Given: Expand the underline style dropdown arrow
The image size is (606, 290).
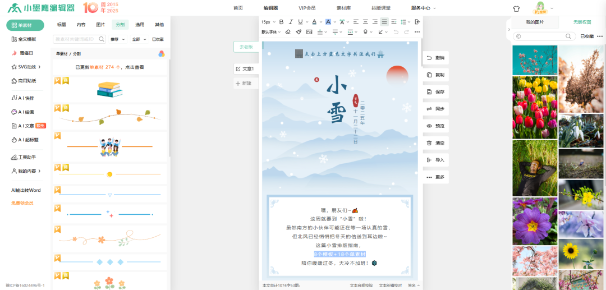Looking at the screenshot, I should point(306,22).
